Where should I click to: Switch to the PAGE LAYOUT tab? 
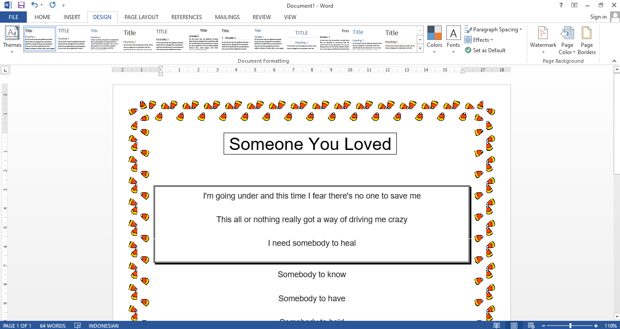click(x=141, y=17)
